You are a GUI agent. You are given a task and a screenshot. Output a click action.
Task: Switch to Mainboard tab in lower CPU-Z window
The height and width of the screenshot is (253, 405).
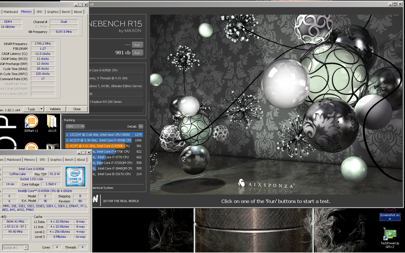(x=14, y=160)
